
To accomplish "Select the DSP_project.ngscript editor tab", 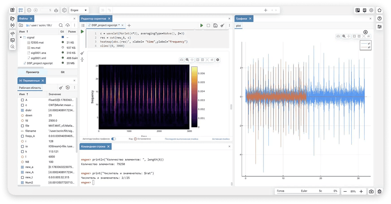I will tap(105, 25).
